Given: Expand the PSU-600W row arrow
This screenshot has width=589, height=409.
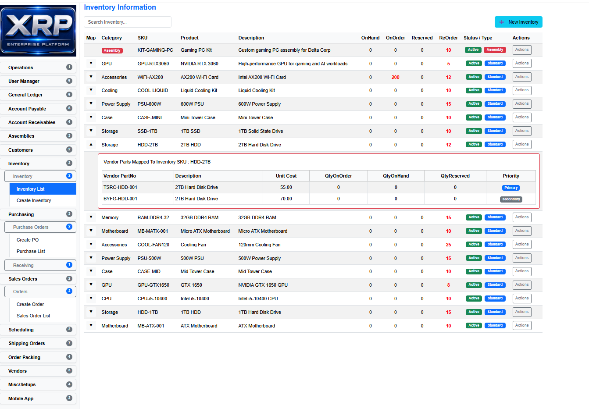Looking at the screenshot, I should click(91, 103).
